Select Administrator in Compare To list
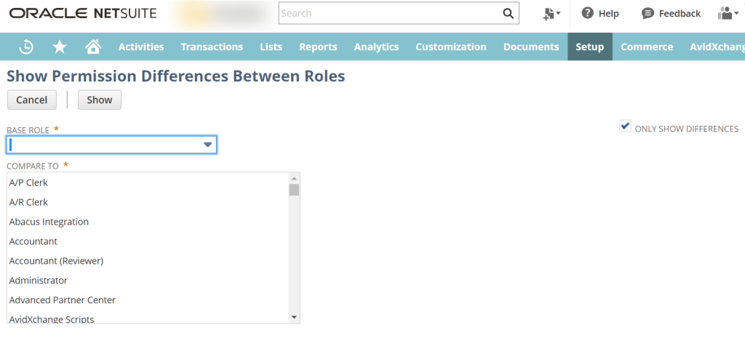The image size is (745, 362). pyautogui.click(x=39, y=280)
